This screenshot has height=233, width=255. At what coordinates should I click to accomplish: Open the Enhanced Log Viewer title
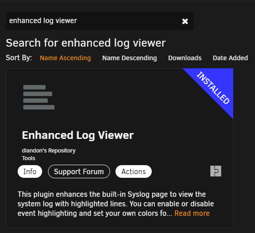[78, 135]
